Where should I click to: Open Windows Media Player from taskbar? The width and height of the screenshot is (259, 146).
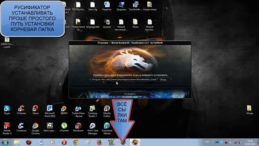(x=52, y=142)
